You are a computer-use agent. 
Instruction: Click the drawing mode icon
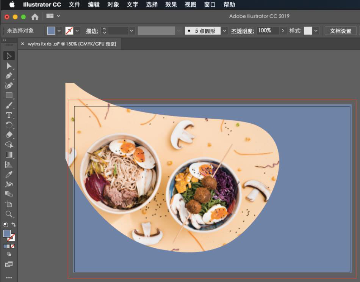tap(9, 254)
